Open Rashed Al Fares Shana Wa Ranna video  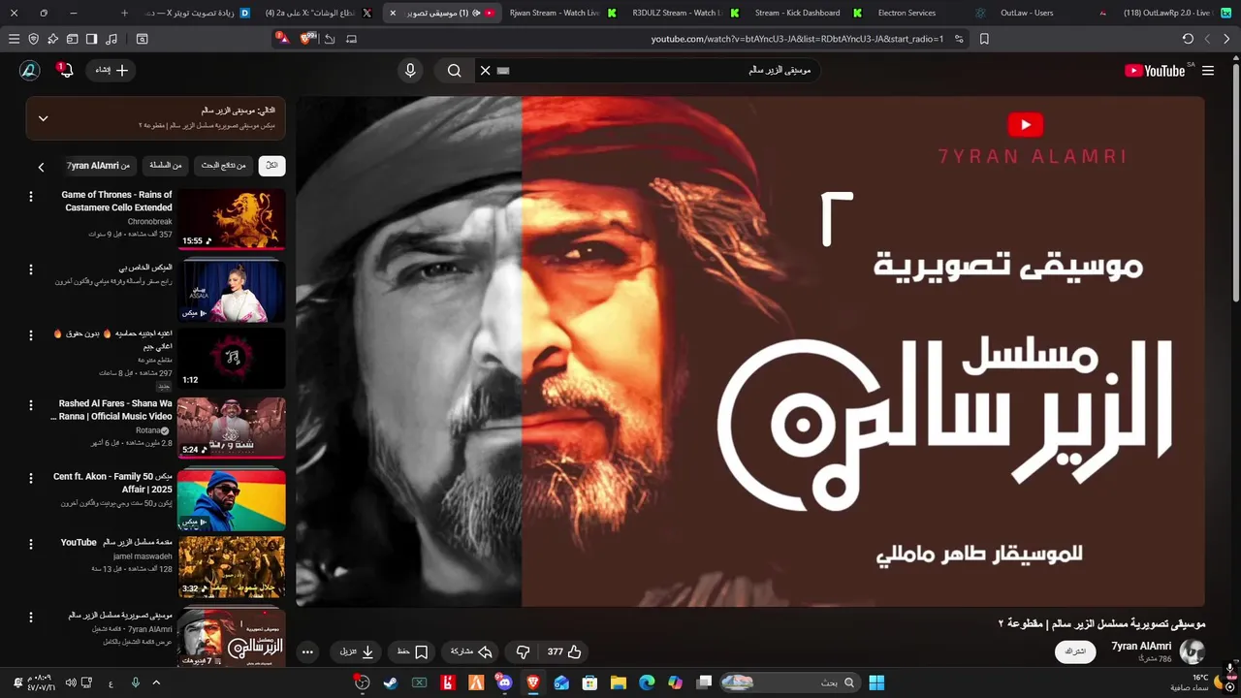point(231,428)
